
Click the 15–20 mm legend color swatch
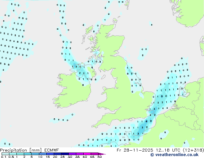click(50, 154)
